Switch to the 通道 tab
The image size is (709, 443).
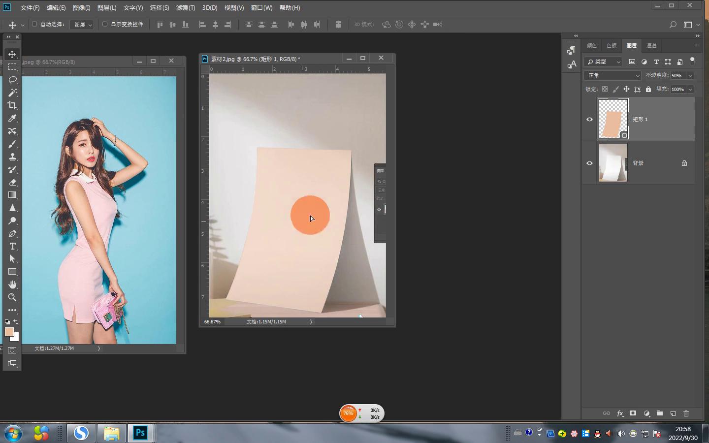(x=651, y=45)
